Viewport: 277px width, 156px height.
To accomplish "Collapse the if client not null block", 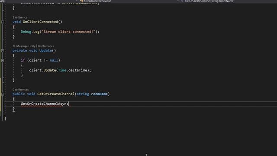I will 3,61.
